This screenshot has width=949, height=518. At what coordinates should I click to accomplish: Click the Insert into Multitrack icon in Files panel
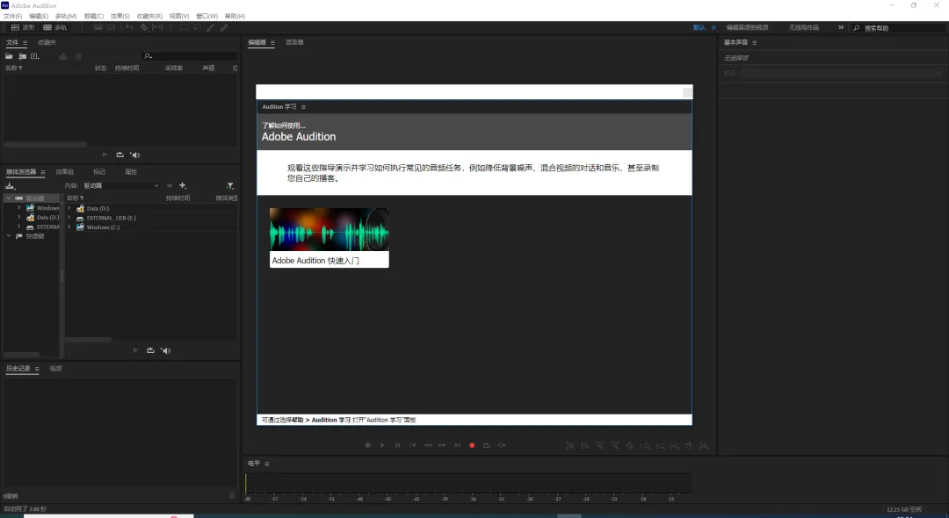tap(63, 56)
